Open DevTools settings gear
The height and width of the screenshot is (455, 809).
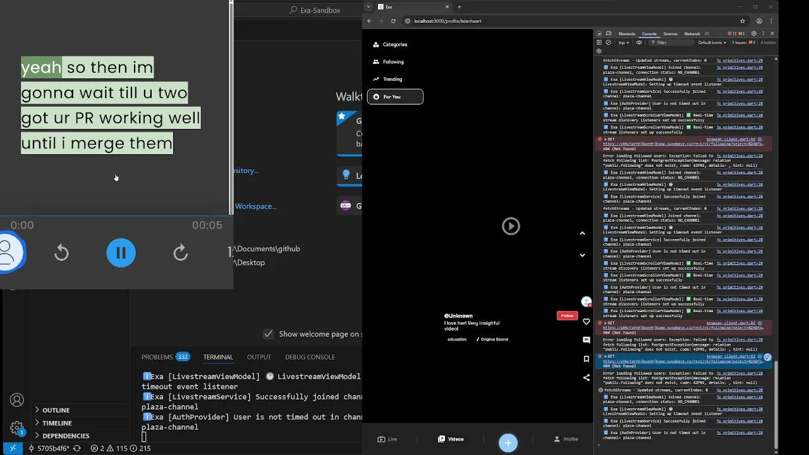click(x=753, y=33)
